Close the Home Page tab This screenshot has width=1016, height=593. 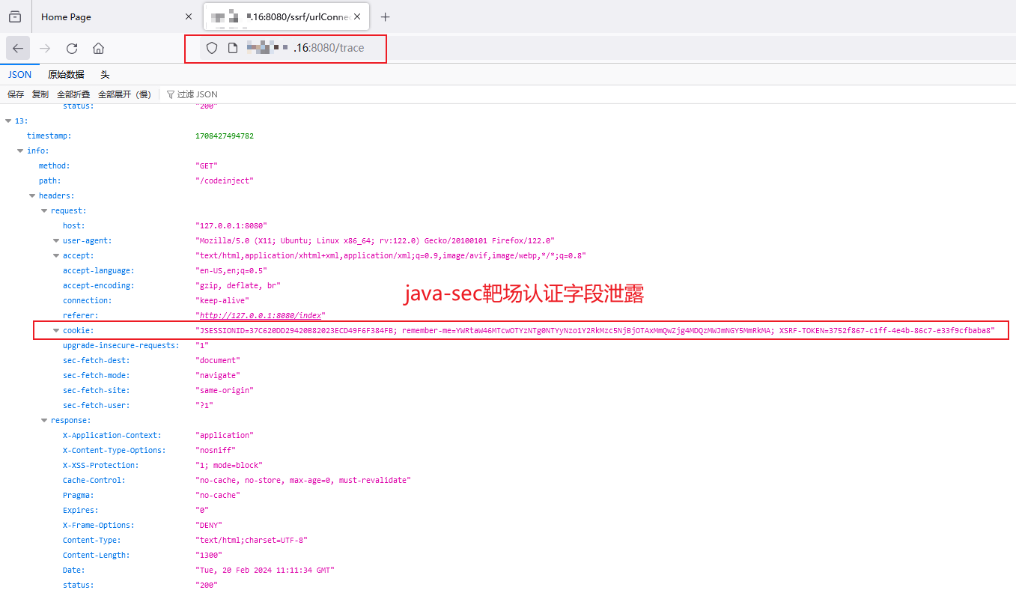coord(188,16)
